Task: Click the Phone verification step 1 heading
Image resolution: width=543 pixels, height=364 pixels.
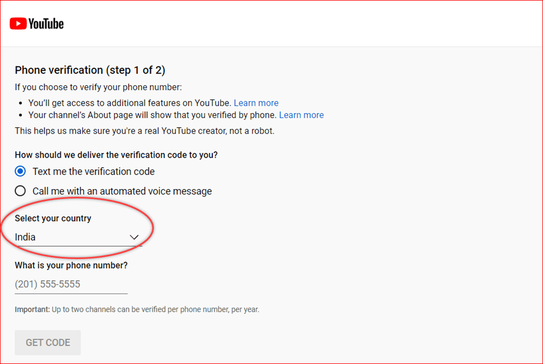Action: tap(90, 70)
